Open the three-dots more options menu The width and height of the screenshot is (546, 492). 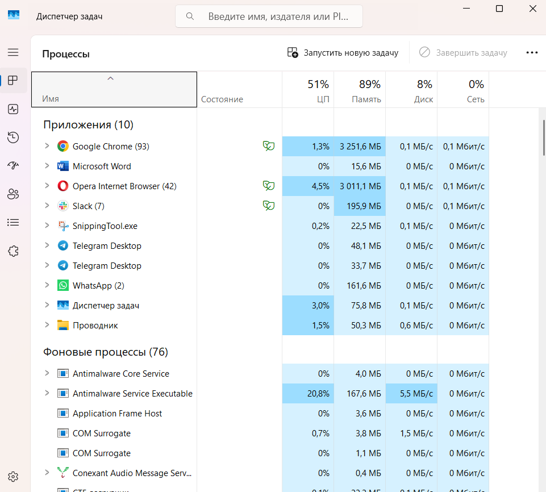[x=532, y=53]
